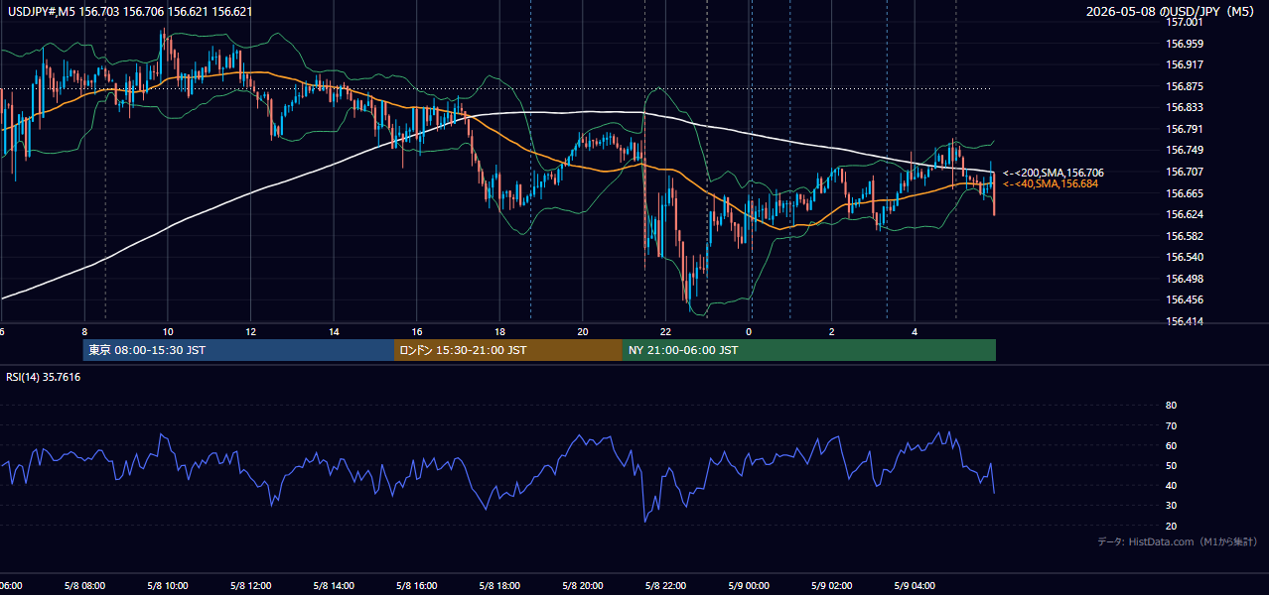
Task: Click RSI axis level 70
Action: (1171, 425)
